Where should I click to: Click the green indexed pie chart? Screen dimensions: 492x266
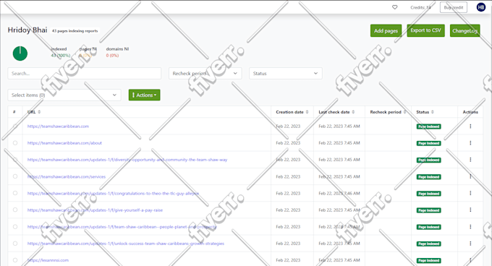20,53
